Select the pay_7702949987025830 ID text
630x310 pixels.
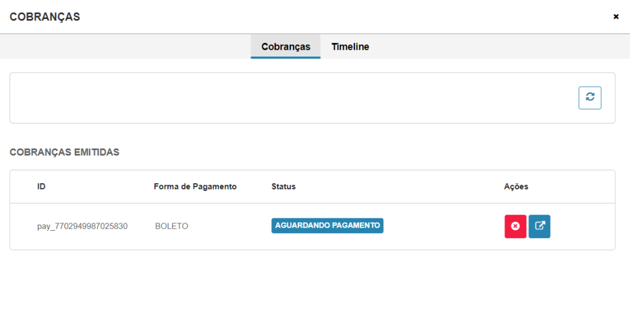tap(82, 226)
